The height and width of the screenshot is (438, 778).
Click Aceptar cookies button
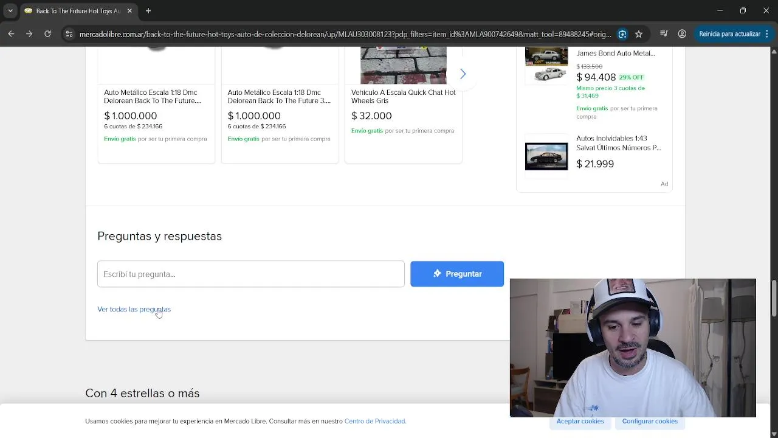click(x=580, y=421)
